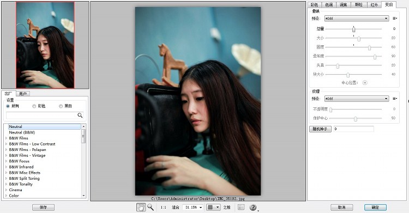Expand B&W Films - Polapan group

pyautogui.click(x=6, y=150)
